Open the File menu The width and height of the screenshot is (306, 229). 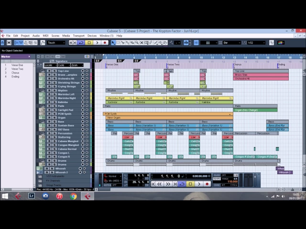(8, 36)
